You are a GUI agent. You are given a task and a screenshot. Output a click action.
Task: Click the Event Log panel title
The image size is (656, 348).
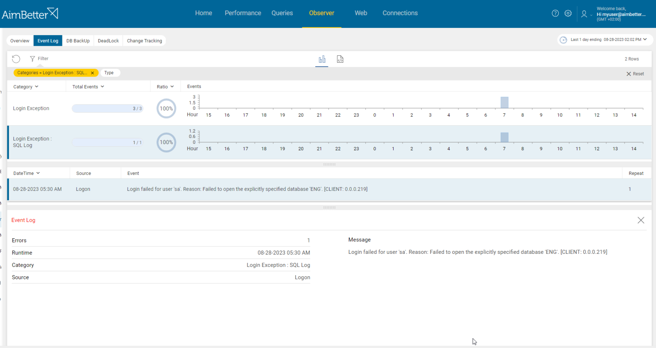[x=23, y=220]
